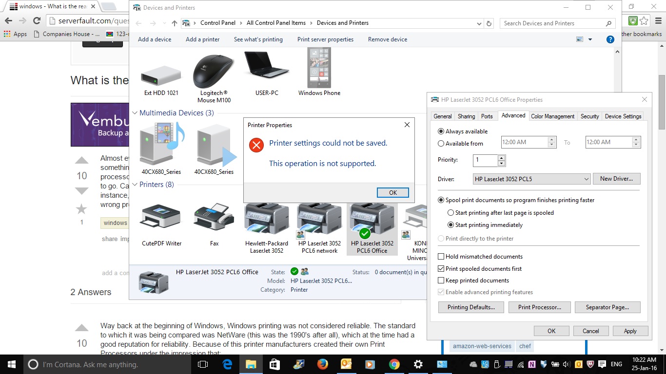Switch to the General tab
Viewport: 666px width, 374px height.
point(443,116)
